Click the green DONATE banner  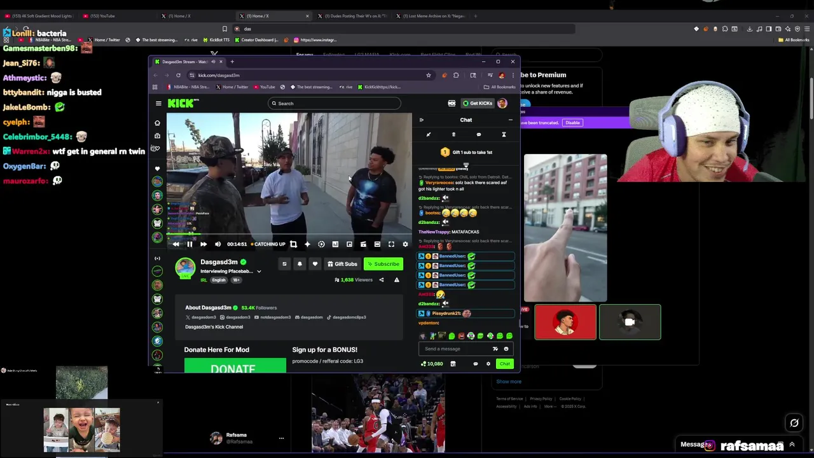[x=235, y=366]
